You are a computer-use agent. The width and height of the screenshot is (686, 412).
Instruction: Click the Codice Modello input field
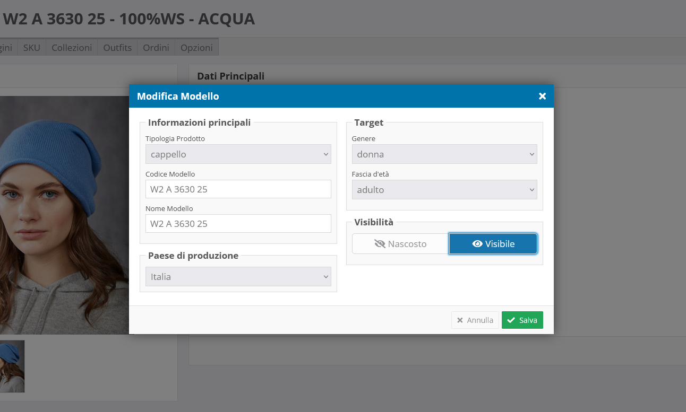tap(238, 189)
